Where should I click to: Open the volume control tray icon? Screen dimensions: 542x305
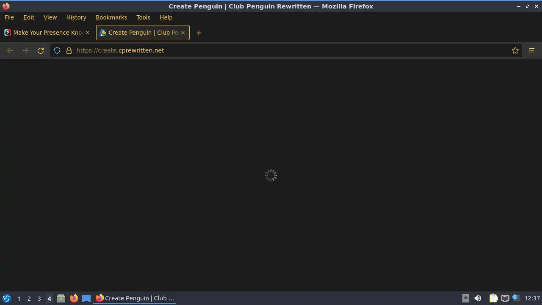[x=478, y=298]
